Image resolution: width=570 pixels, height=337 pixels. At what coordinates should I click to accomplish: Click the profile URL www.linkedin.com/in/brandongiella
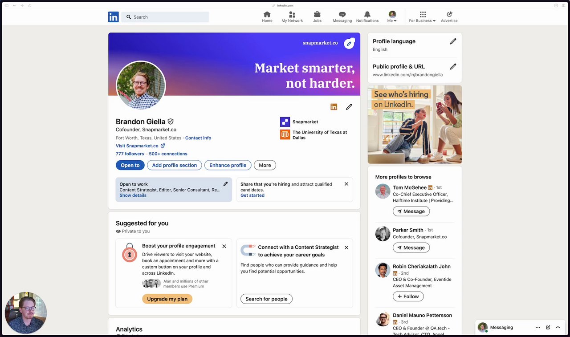[x=408, y=75]
